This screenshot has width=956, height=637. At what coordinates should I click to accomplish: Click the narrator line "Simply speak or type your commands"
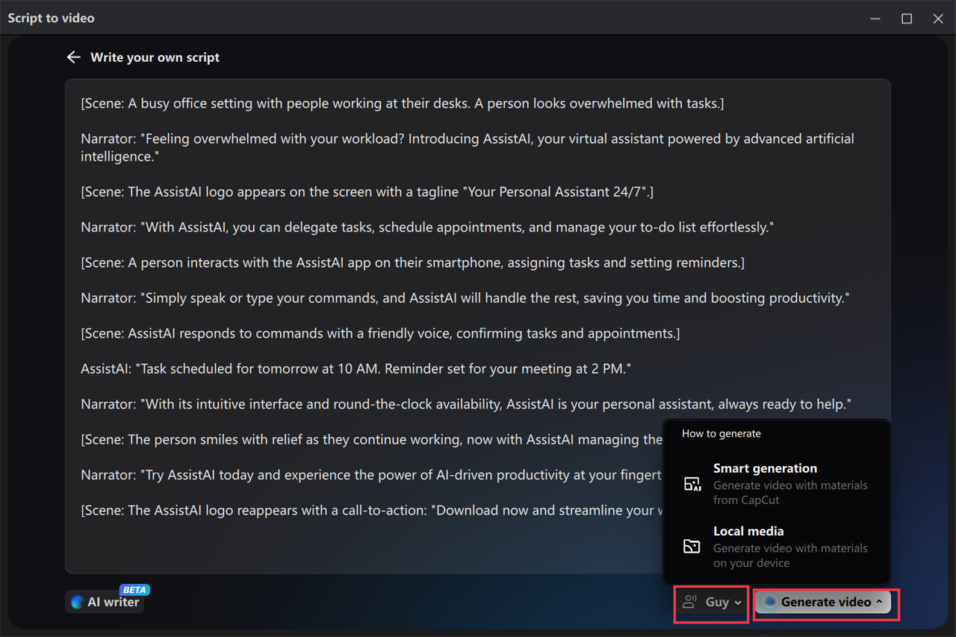point(465,298)
